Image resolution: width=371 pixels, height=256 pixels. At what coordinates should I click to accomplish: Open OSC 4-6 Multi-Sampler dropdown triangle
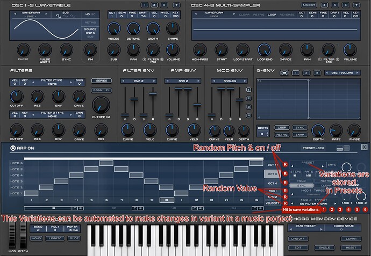356,5
